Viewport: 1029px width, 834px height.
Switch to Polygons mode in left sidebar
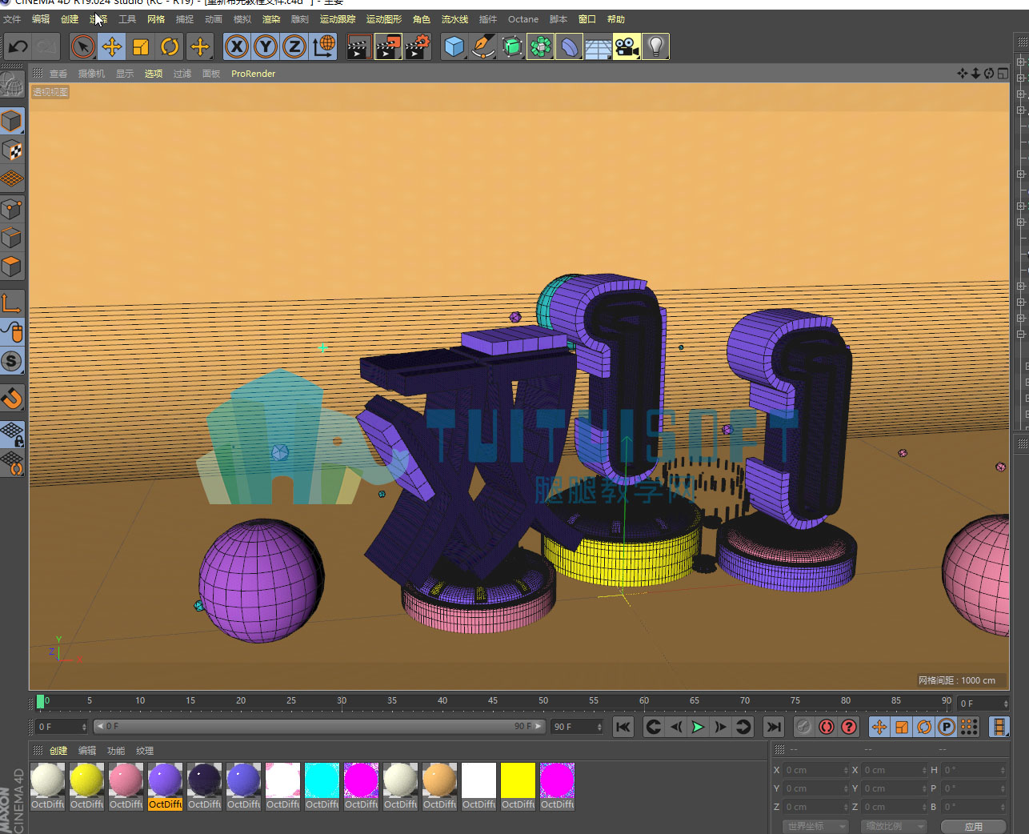[x=12, y=267]
